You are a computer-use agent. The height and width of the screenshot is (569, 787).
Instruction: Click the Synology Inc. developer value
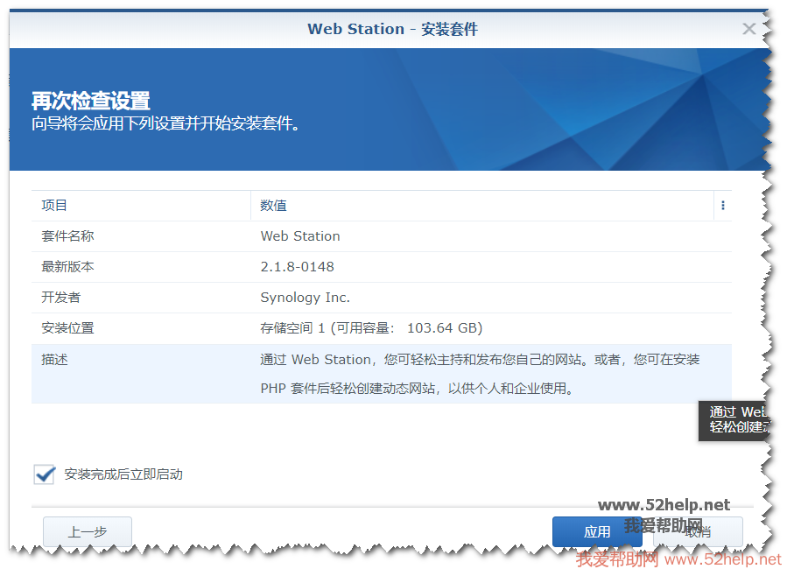coord(305,298)
